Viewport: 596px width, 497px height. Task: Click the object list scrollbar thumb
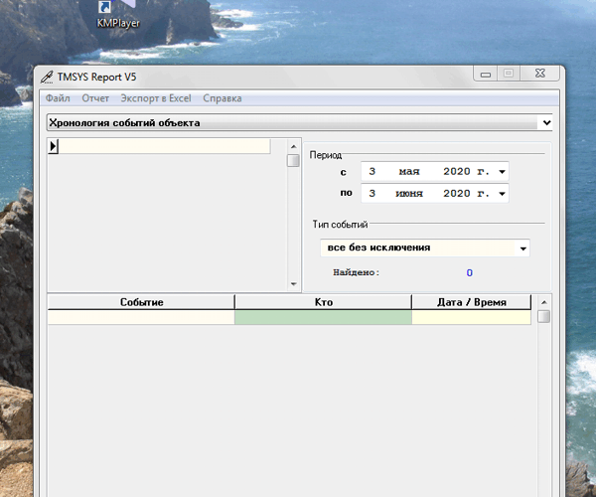[293, 160]
